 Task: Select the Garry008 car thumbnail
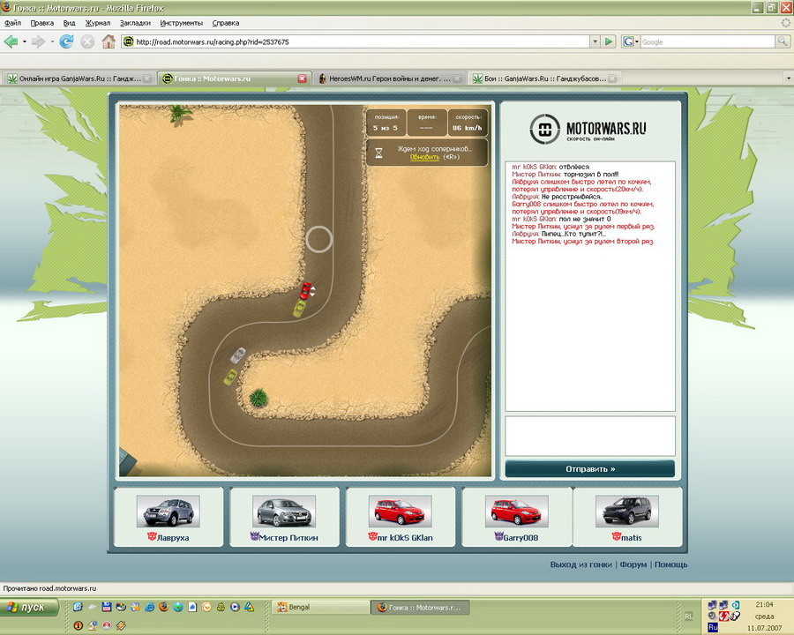516,512
